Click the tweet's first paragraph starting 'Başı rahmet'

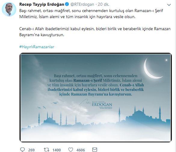point(91,14)
